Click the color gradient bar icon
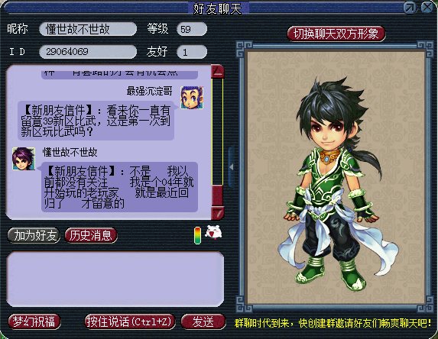 (197, 235)
